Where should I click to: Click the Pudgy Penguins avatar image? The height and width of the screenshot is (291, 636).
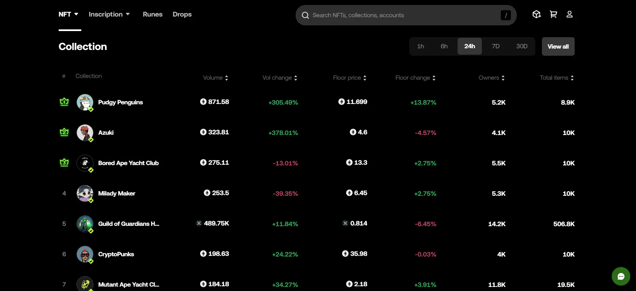[85, 102]
